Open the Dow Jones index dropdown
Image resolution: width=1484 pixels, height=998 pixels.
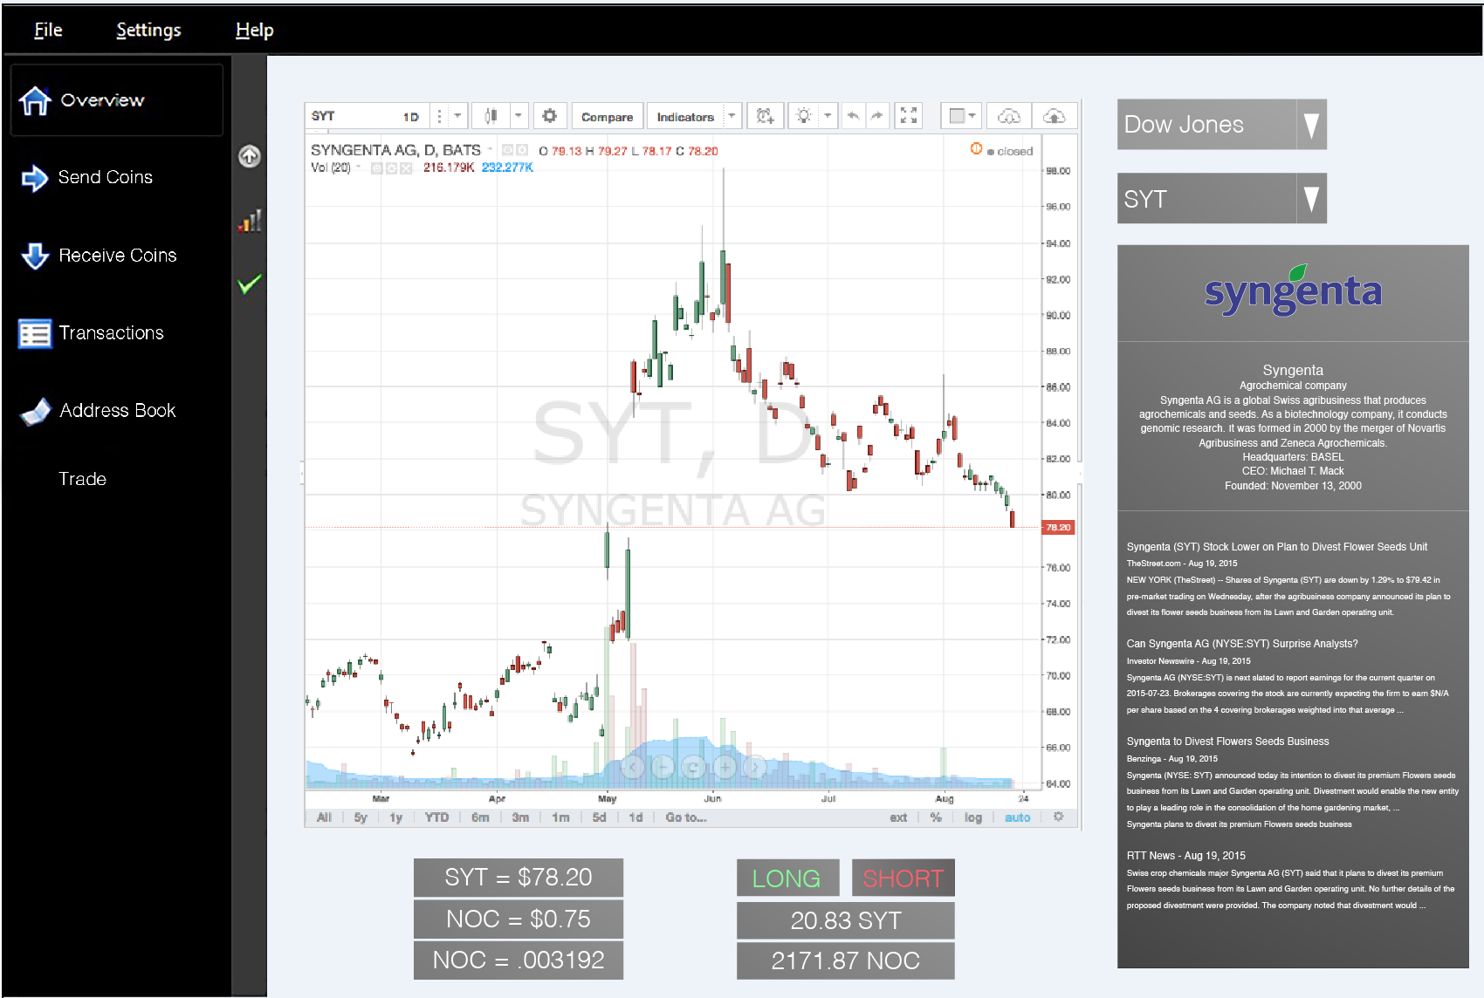point(1222,124)
